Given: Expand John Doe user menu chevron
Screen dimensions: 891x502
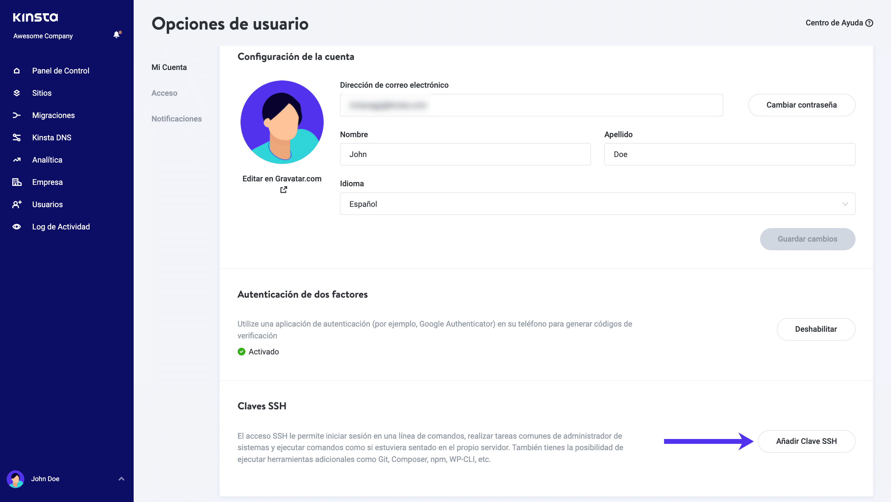Looking at the screenshot, I should 121,479.
